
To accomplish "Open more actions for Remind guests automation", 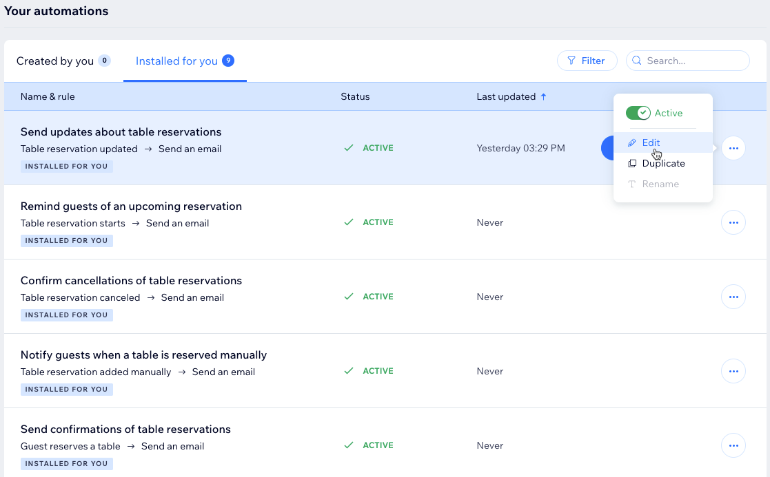I will point(733,222).
